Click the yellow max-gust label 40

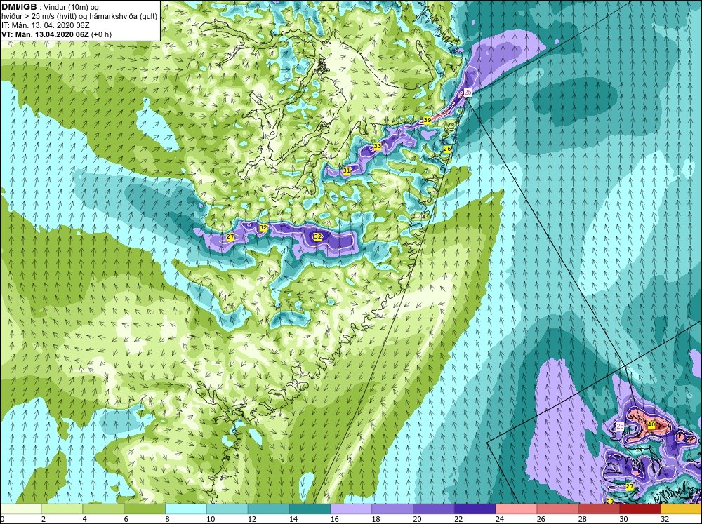click(x=651, y=424)
